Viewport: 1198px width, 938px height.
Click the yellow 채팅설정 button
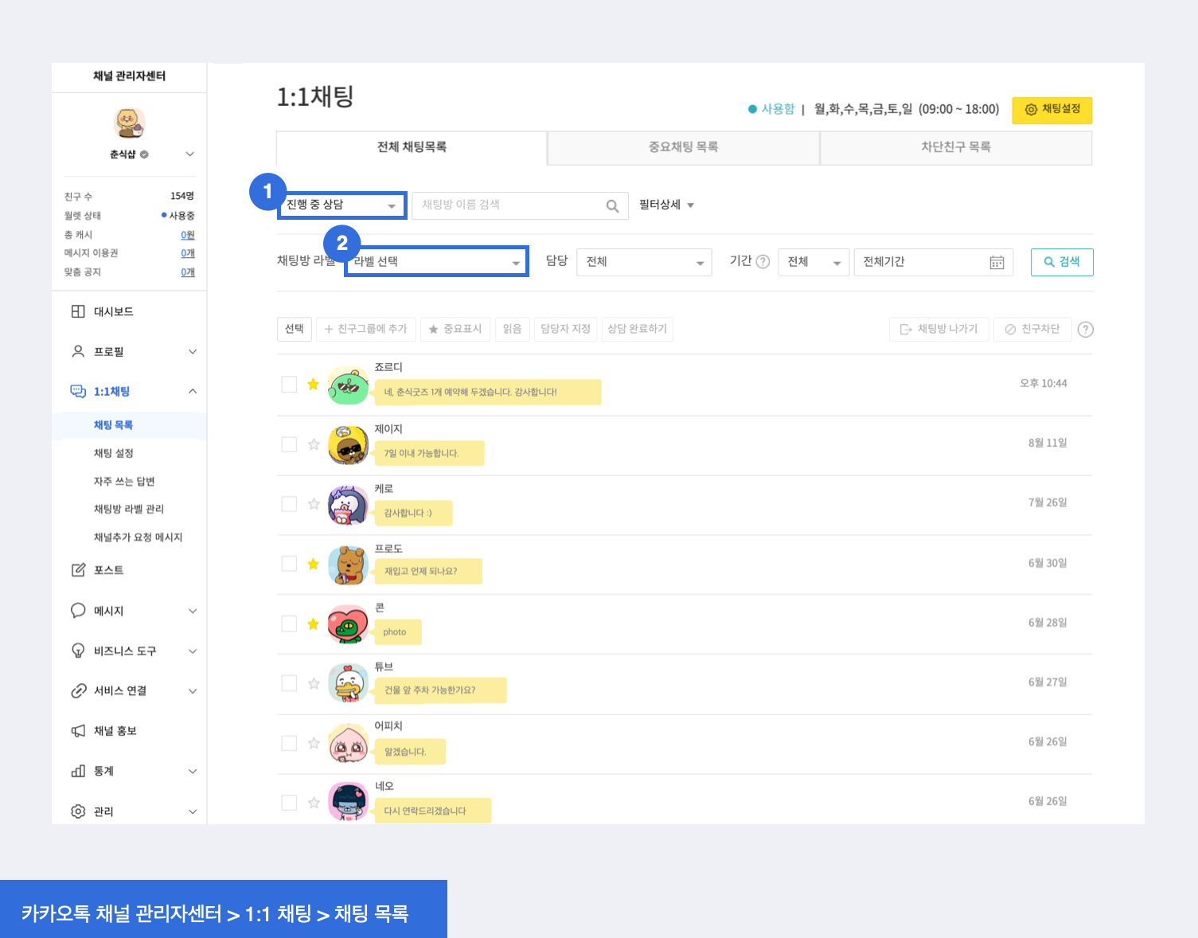[x=1052, y=110]
